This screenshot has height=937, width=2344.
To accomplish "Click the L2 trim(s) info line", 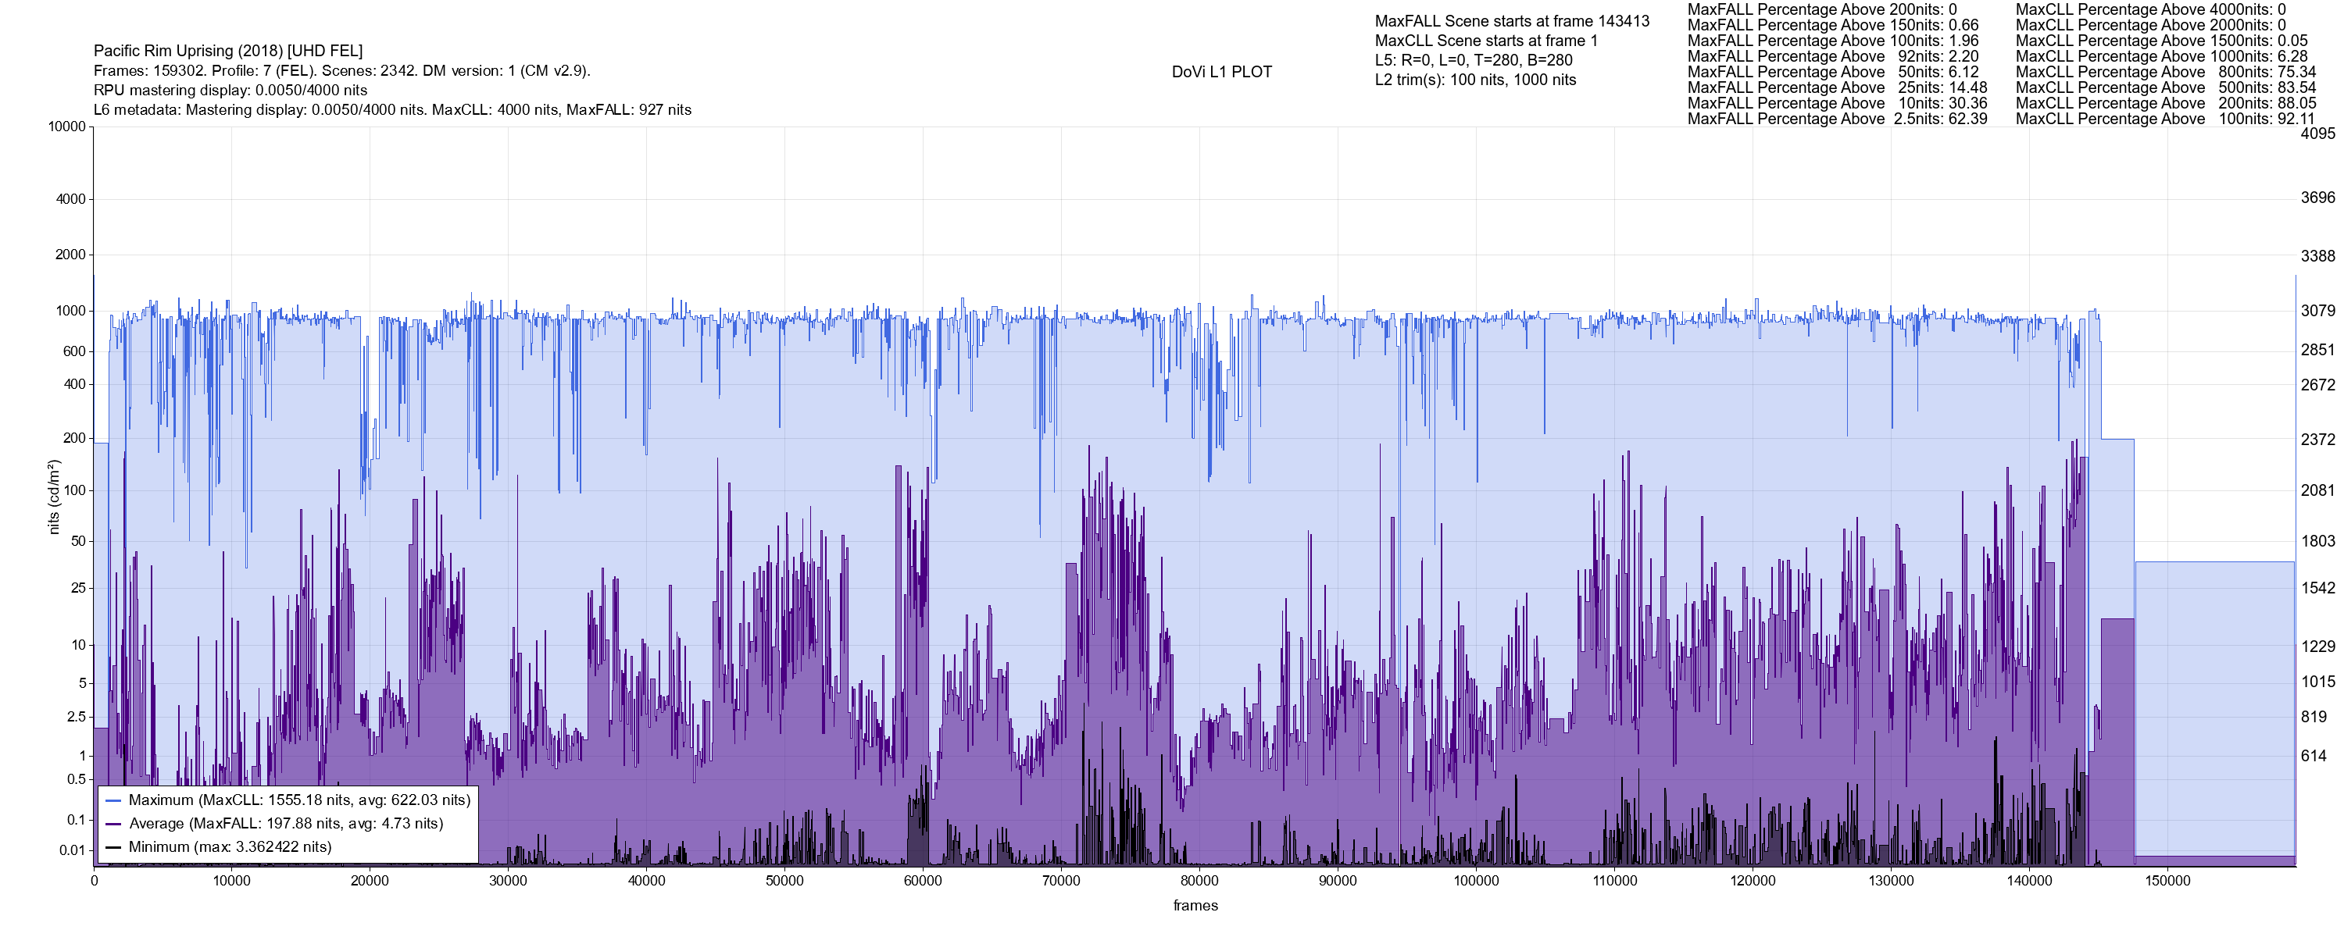I will tap(1475, 80).
